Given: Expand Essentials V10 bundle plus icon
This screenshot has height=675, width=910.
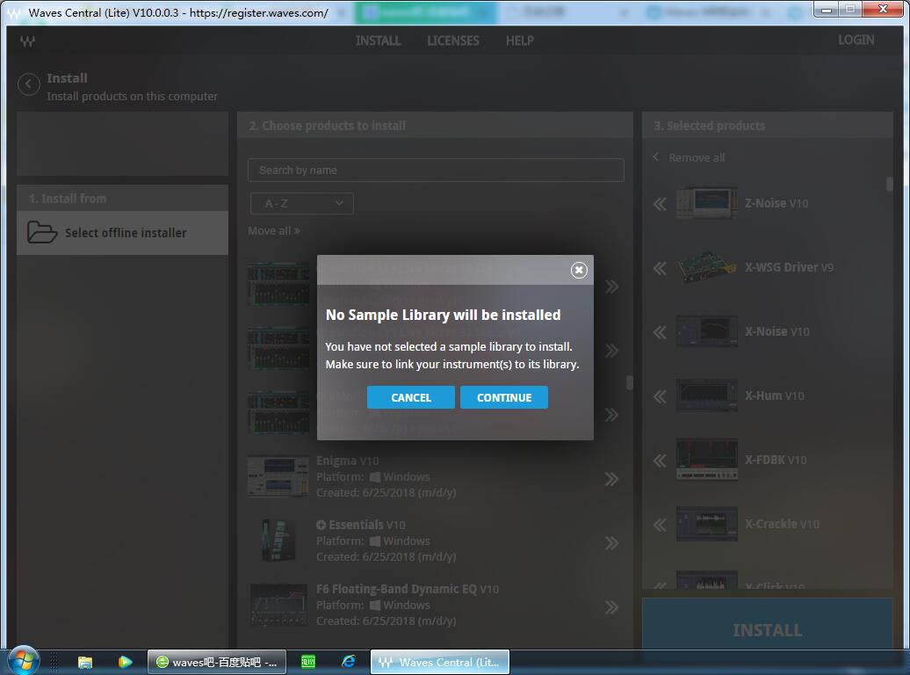Looking at the screenshot, I should (321, 525).
